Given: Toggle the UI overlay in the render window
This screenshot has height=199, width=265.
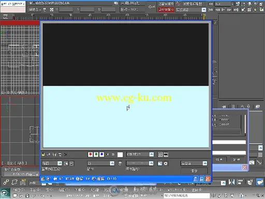Looking at the screenshot, I should click(160, 154).
